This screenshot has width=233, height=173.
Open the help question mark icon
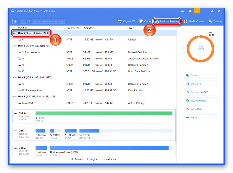click(190, 11)
